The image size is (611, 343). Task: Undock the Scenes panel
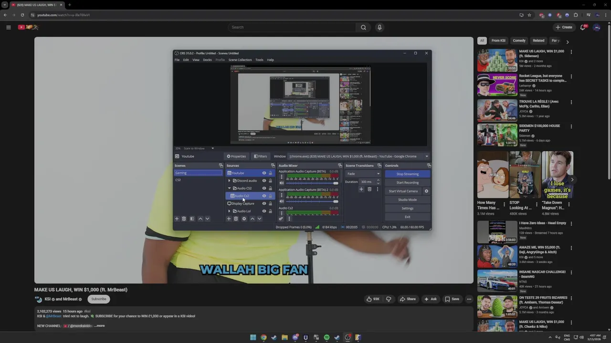click(x=221, y=165)
